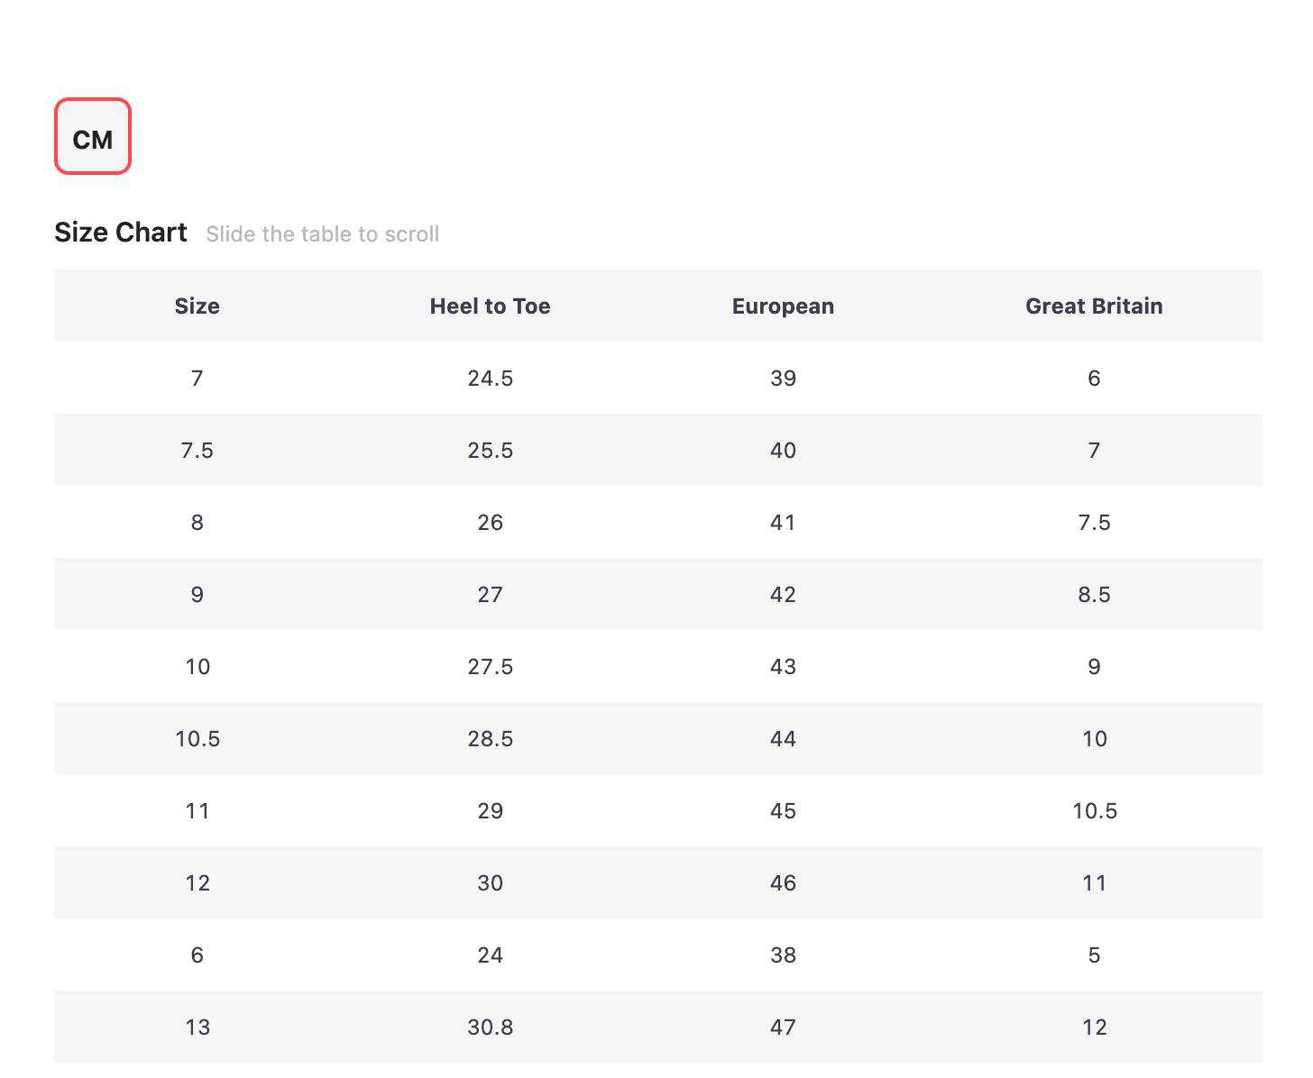Click Great Britain size 8.5 cell
Screen dimensions: 1313x1078
coord(1094,595)
